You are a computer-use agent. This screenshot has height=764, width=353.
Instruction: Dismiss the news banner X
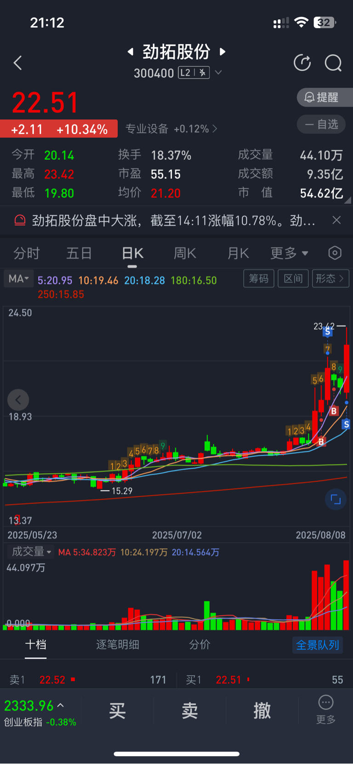[336, 221]
